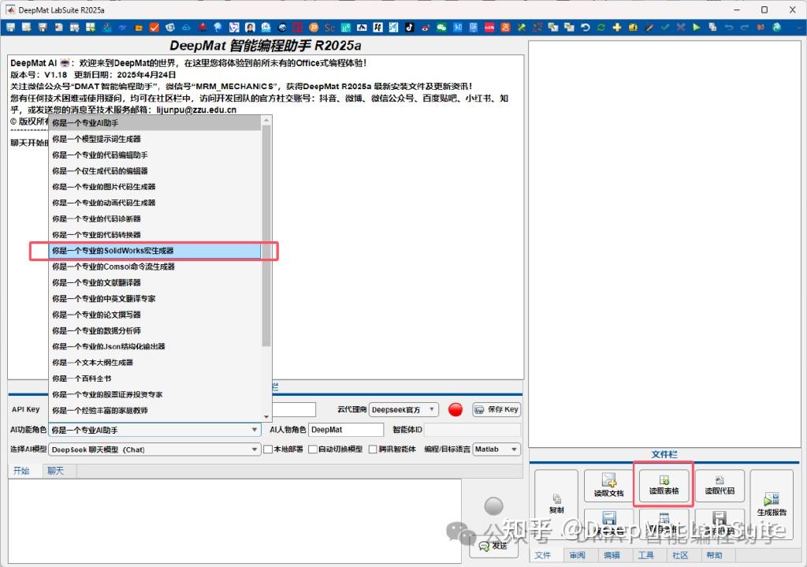Viewport: 807px width, 567px height.
Task: Open the Zhihu 知 toolbar icon
Action: click(458, 28)
